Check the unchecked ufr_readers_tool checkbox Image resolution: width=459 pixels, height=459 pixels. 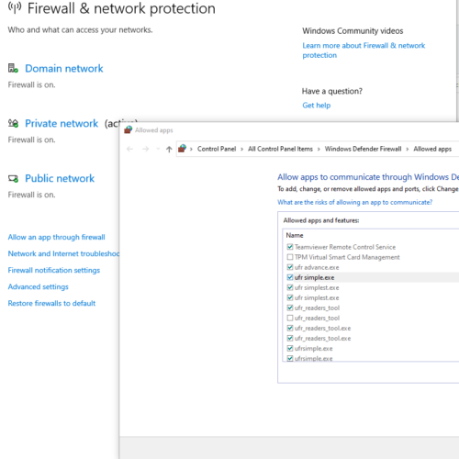click(x=290, y=318)
